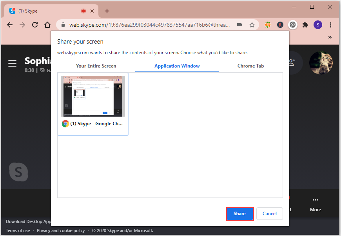Click the Chrome icon beside the window title
Viewport: 341px width, 236px height.
pyautogui.click(x=65, y=124)
